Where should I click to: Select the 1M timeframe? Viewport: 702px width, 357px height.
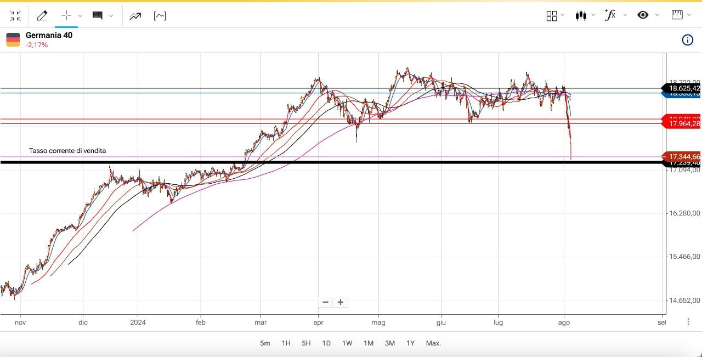pyautogui.click(x=369, y=343)
